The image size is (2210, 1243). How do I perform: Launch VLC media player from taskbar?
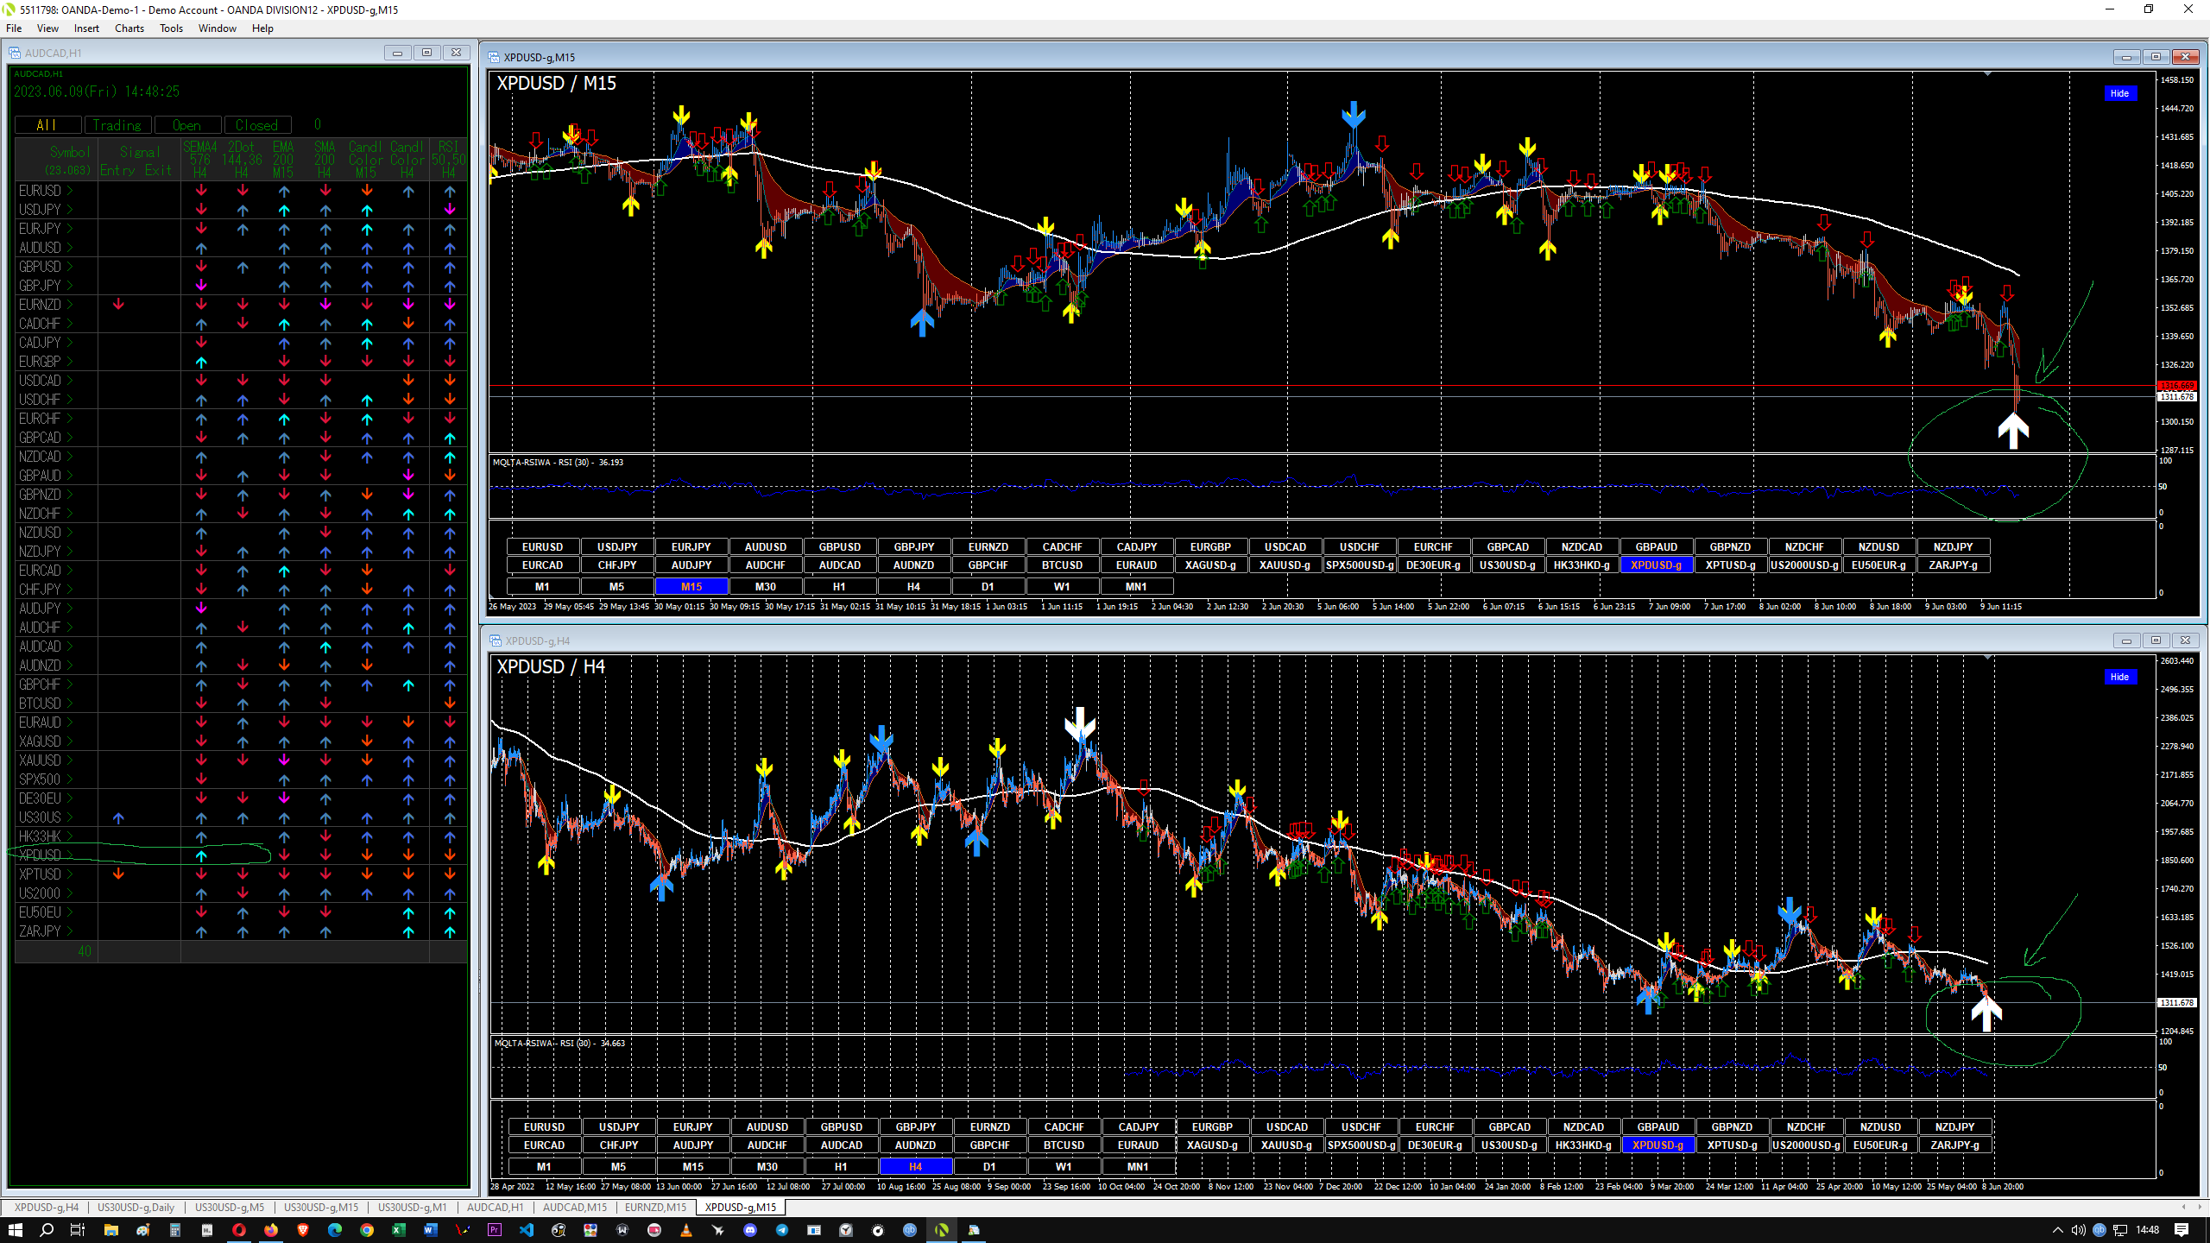(686, 1230)
